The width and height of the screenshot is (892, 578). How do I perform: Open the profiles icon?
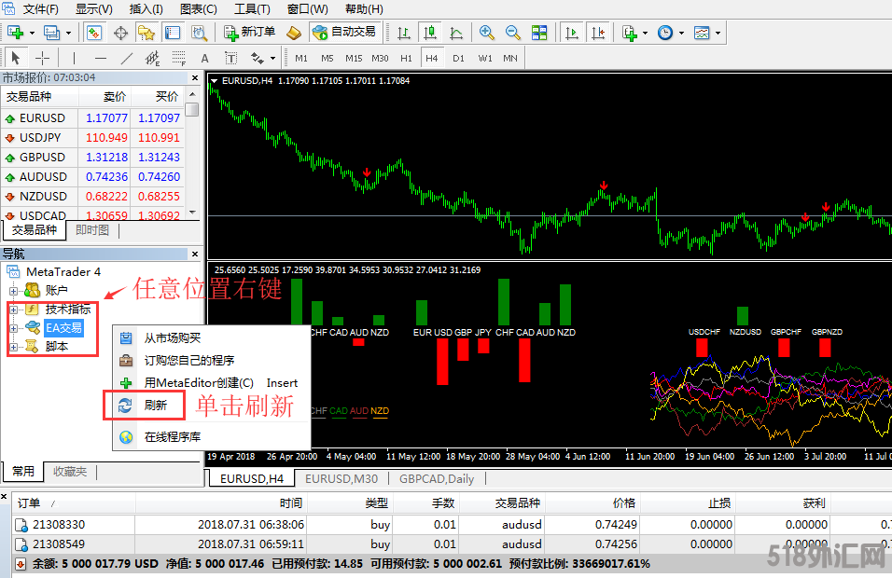pos(51,33)
